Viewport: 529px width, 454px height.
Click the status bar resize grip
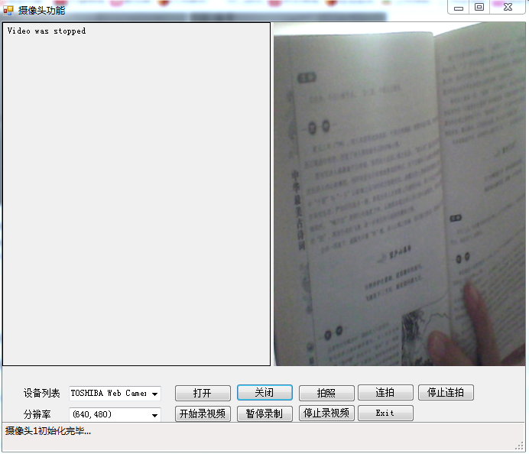(x=520, y=446)
